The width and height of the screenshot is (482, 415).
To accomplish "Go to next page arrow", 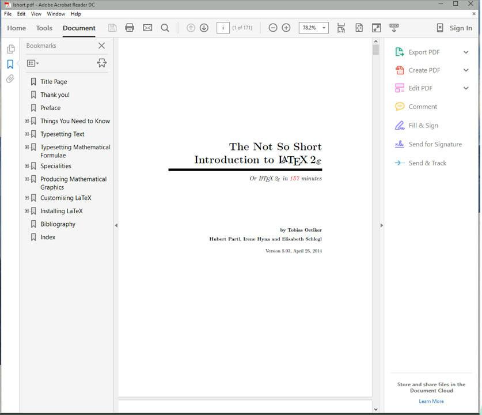I will pos(204,28).
